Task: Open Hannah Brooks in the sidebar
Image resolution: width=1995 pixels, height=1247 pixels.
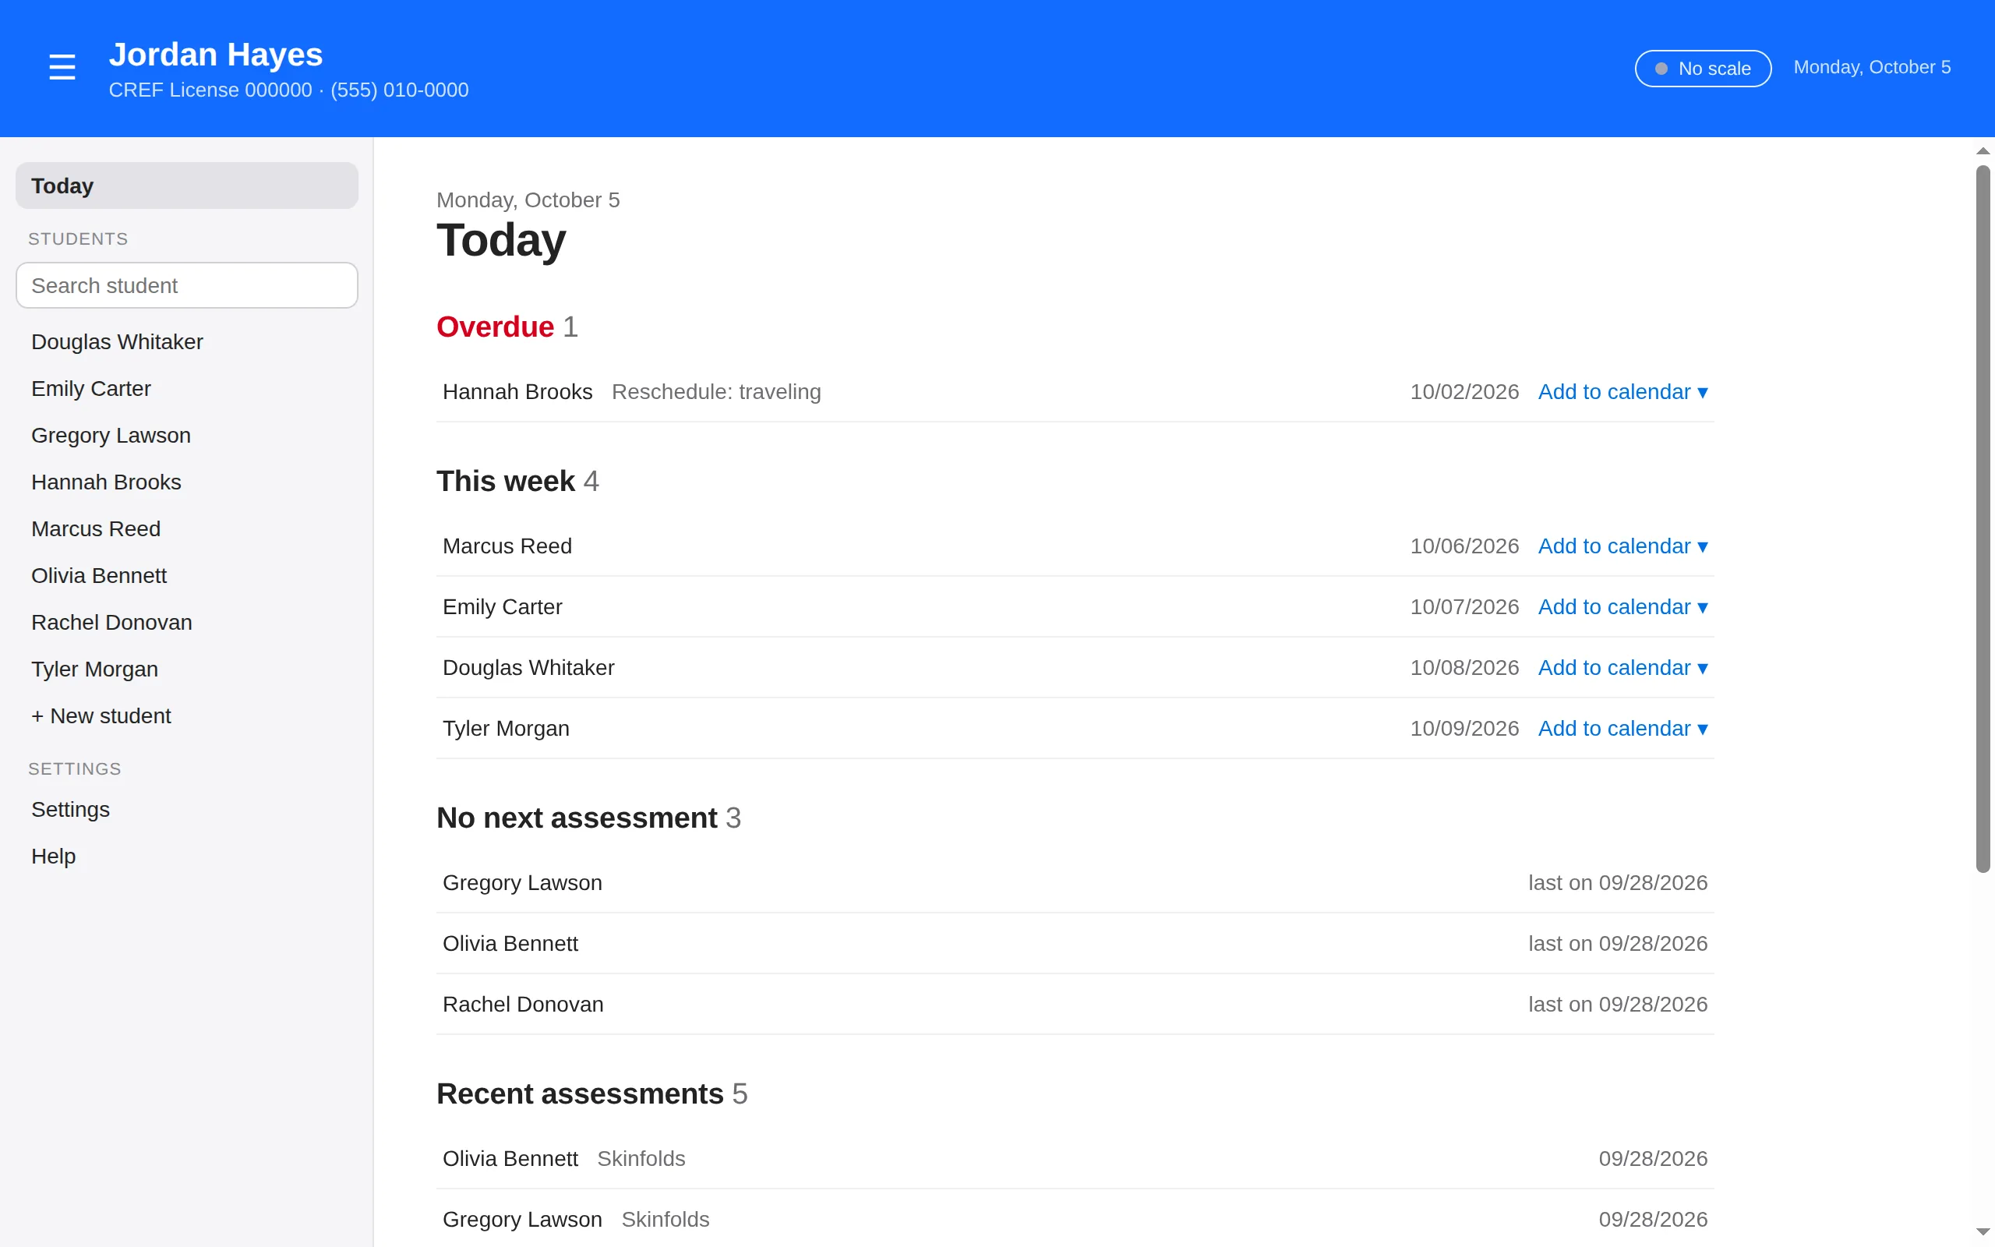Action: (187, 482)
